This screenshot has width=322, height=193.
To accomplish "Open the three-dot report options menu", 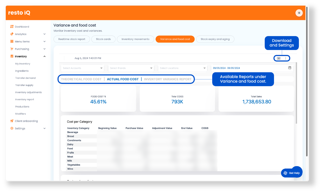I will (286, 58).
